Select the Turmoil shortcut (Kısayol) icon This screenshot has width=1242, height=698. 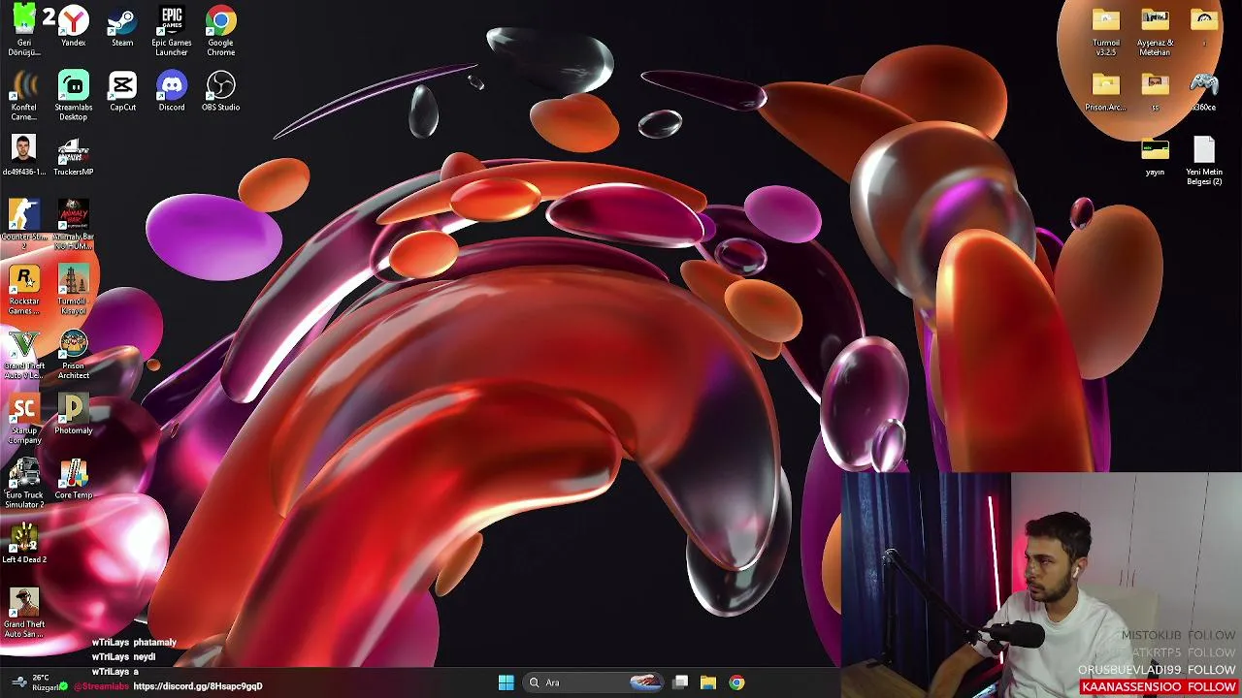point(74,289)
